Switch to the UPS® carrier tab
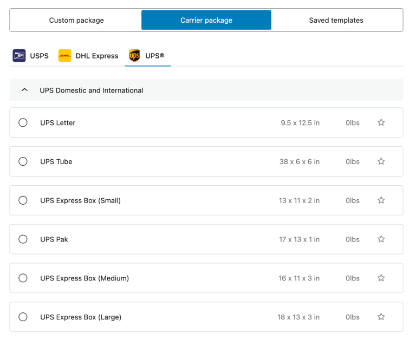416x346 pixels. pos(147,56)
